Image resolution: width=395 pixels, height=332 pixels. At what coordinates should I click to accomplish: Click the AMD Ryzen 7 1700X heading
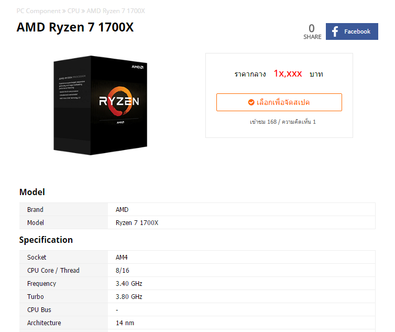[x=75, y=27]
